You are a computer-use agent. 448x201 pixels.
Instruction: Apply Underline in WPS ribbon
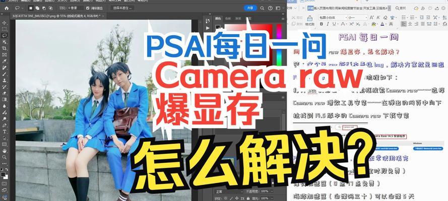tap(334, 24)
